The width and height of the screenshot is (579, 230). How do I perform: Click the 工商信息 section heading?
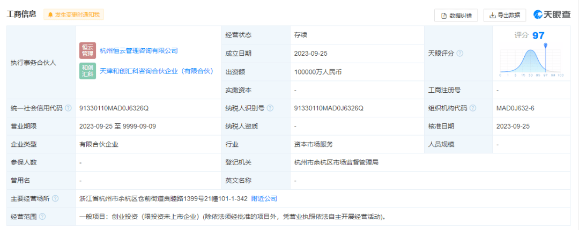click(x=21, y=14)
